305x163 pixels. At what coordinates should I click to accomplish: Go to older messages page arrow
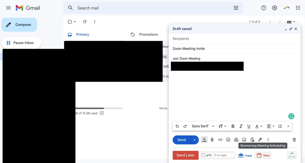280,22
